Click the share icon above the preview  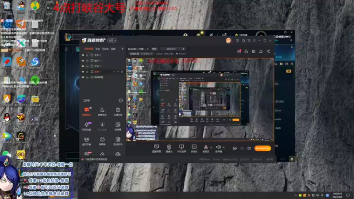[x=268, y=51]
